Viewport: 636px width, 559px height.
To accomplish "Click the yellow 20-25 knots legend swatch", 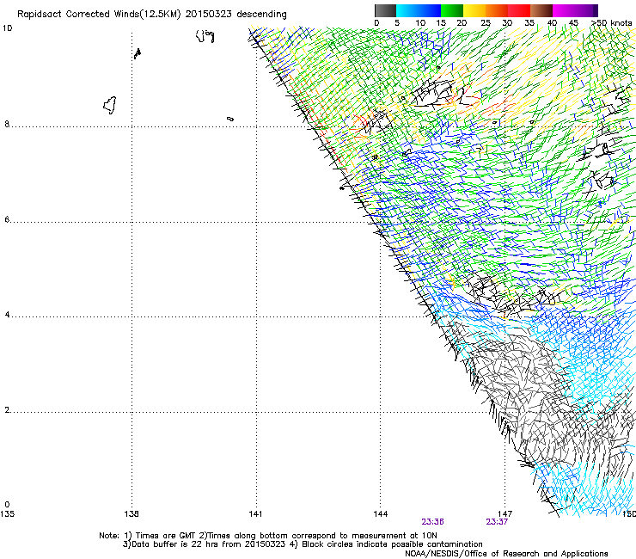I will (474, 10).
